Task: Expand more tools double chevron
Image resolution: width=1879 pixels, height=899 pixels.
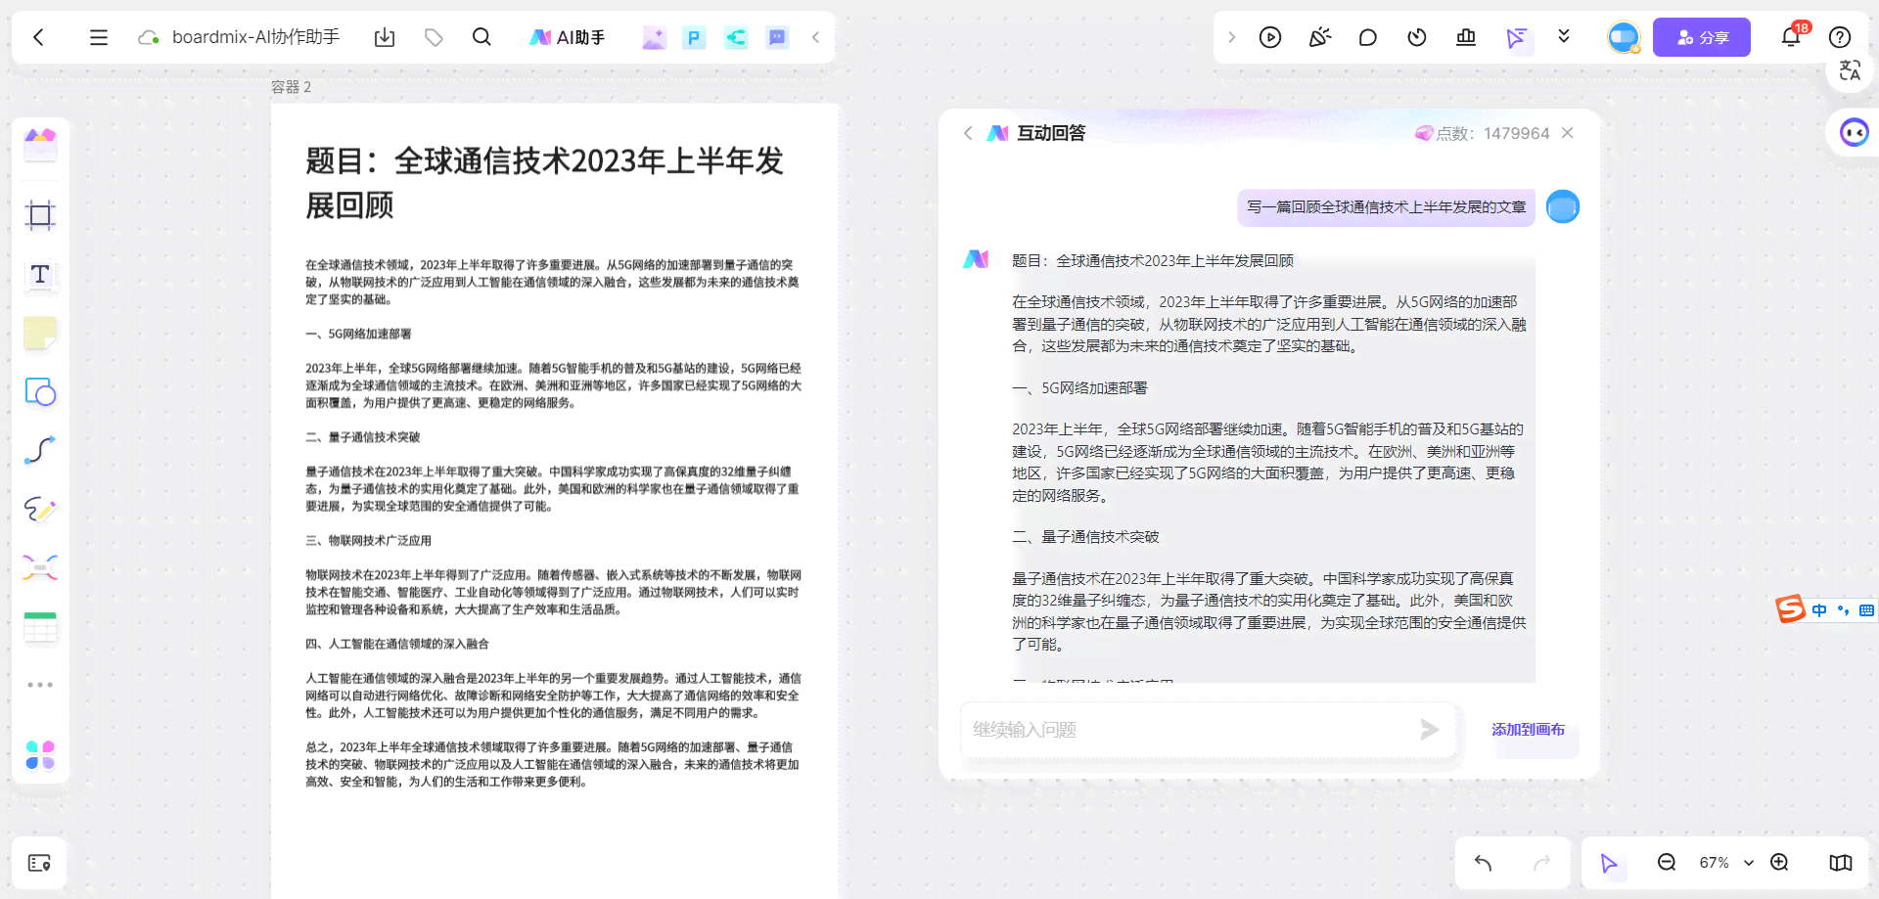Action: click(1564, 36)
